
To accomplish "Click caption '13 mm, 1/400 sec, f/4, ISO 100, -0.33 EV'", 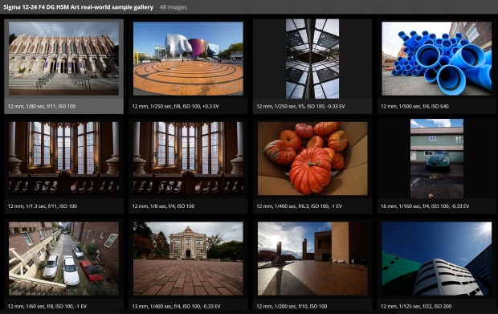I will (176, 307).
